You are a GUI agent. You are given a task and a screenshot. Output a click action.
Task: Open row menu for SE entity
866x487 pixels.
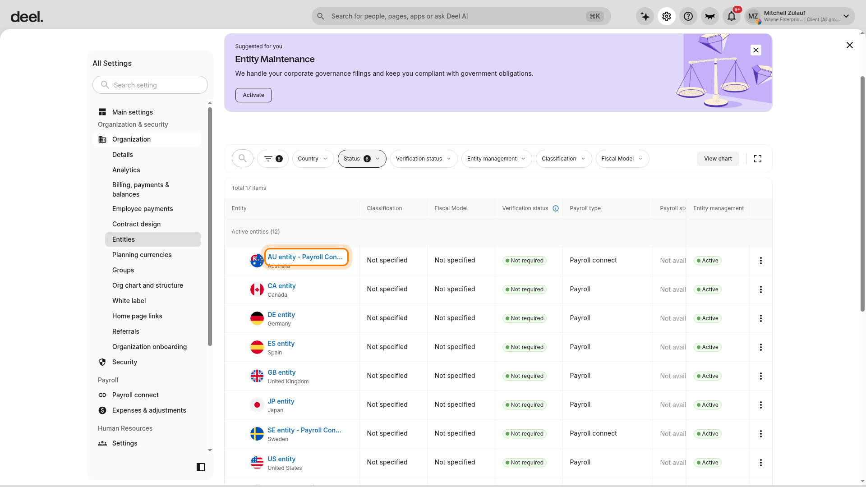coord(761,434)
